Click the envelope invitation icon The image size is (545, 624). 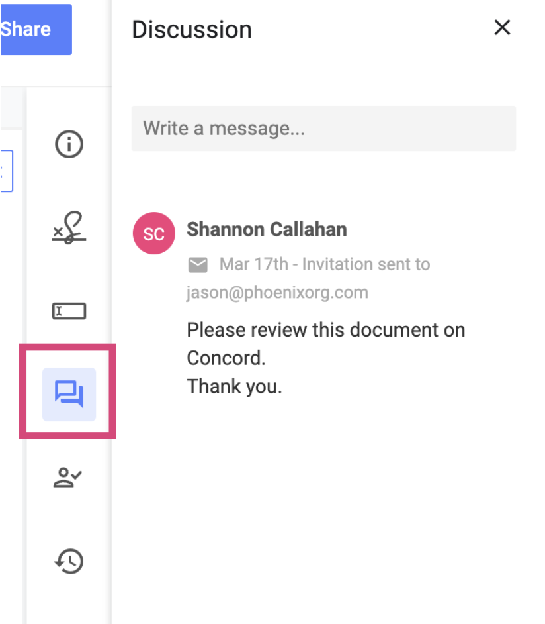pyautogui.click(x=198, y=265)
